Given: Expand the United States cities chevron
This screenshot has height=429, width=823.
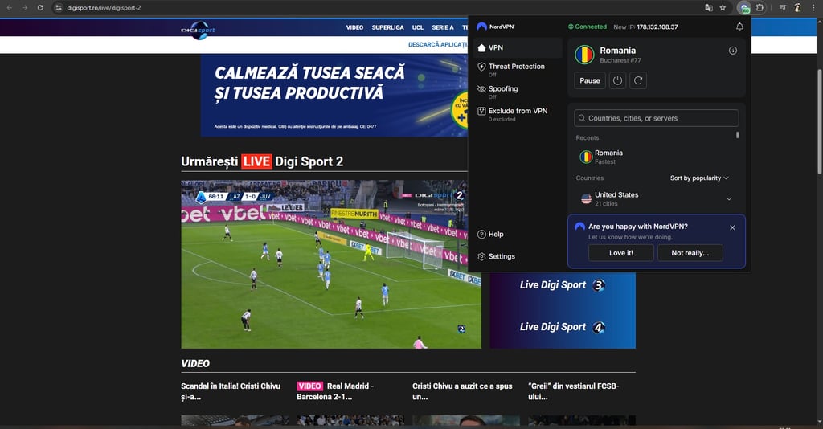Looking at the screenshot, I should (x=728, y=198).
